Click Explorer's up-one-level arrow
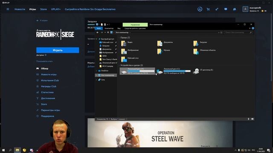 [108, 32]
